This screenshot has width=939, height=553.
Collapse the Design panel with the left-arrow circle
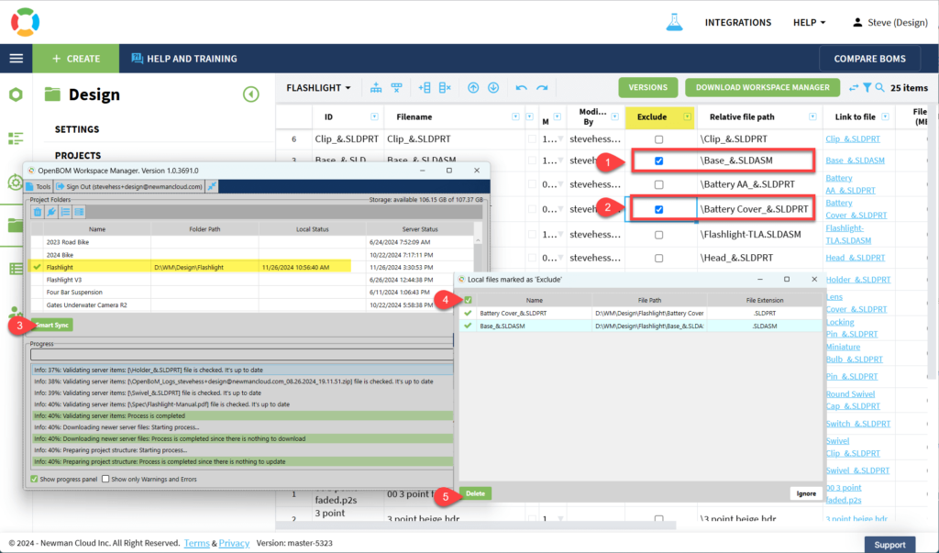point(251,94)
